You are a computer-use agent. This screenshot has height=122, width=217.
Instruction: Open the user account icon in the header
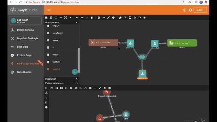click(191, 10)
